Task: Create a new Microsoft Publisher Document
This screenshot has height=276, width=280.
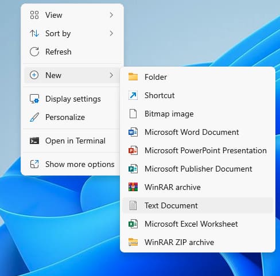Action: 198,169
